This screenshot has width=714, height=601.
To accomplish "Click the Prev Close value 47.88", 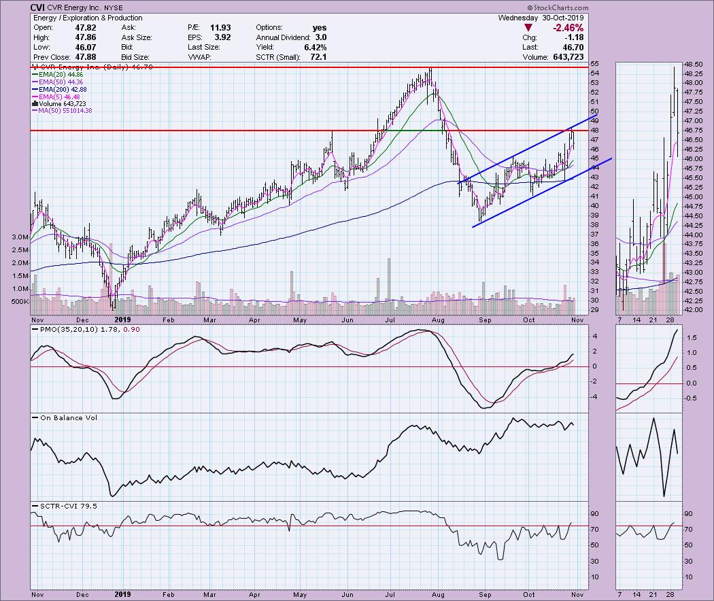I will pos(86,57).
